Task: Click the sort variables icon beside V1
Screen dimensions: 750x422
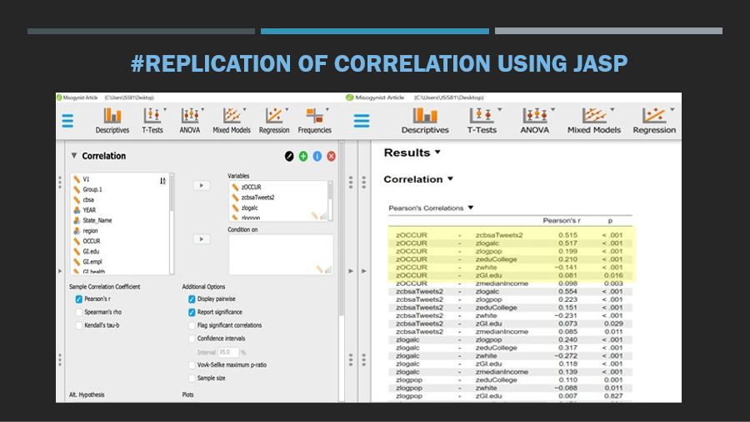Action: click(x=162, y=181)
